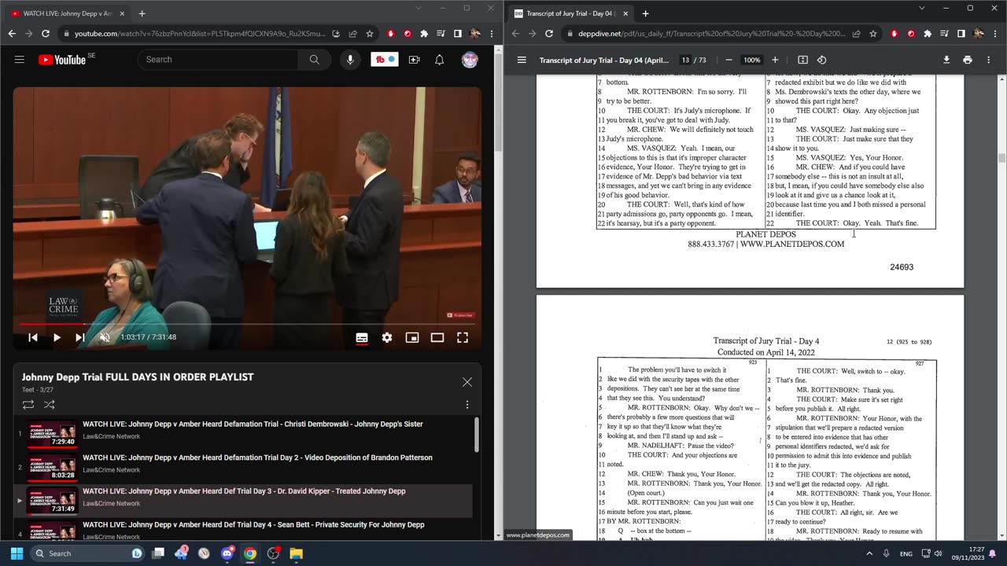Switch the player to miniplayer
1007x566 pixels.
point(412,337)
